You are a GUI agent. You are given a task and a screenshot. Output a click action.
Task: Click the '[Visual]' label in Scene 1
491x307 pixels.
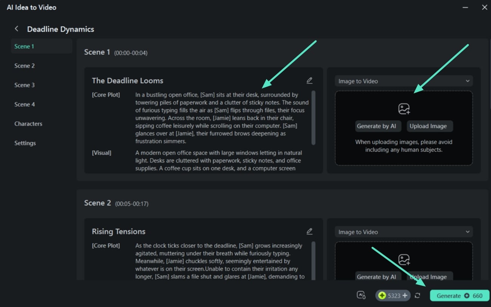click(102, 153)
